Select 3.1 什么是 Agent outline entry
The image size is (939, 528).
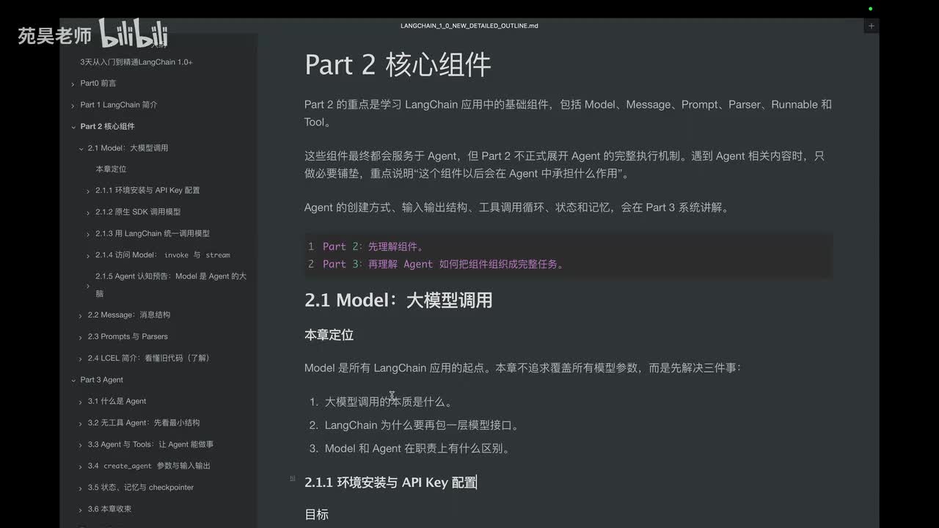(117, 401)
